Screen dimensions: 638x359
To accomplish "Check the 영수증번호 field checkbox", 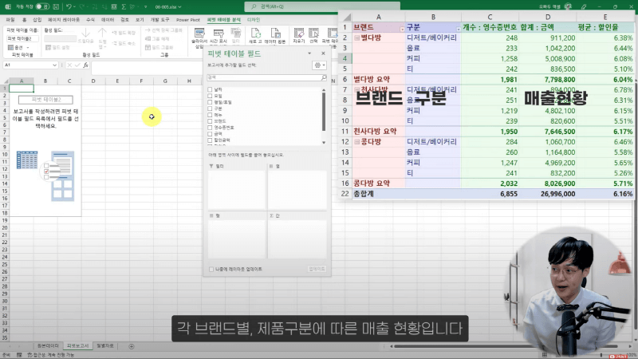I will (x=210, y=128).
